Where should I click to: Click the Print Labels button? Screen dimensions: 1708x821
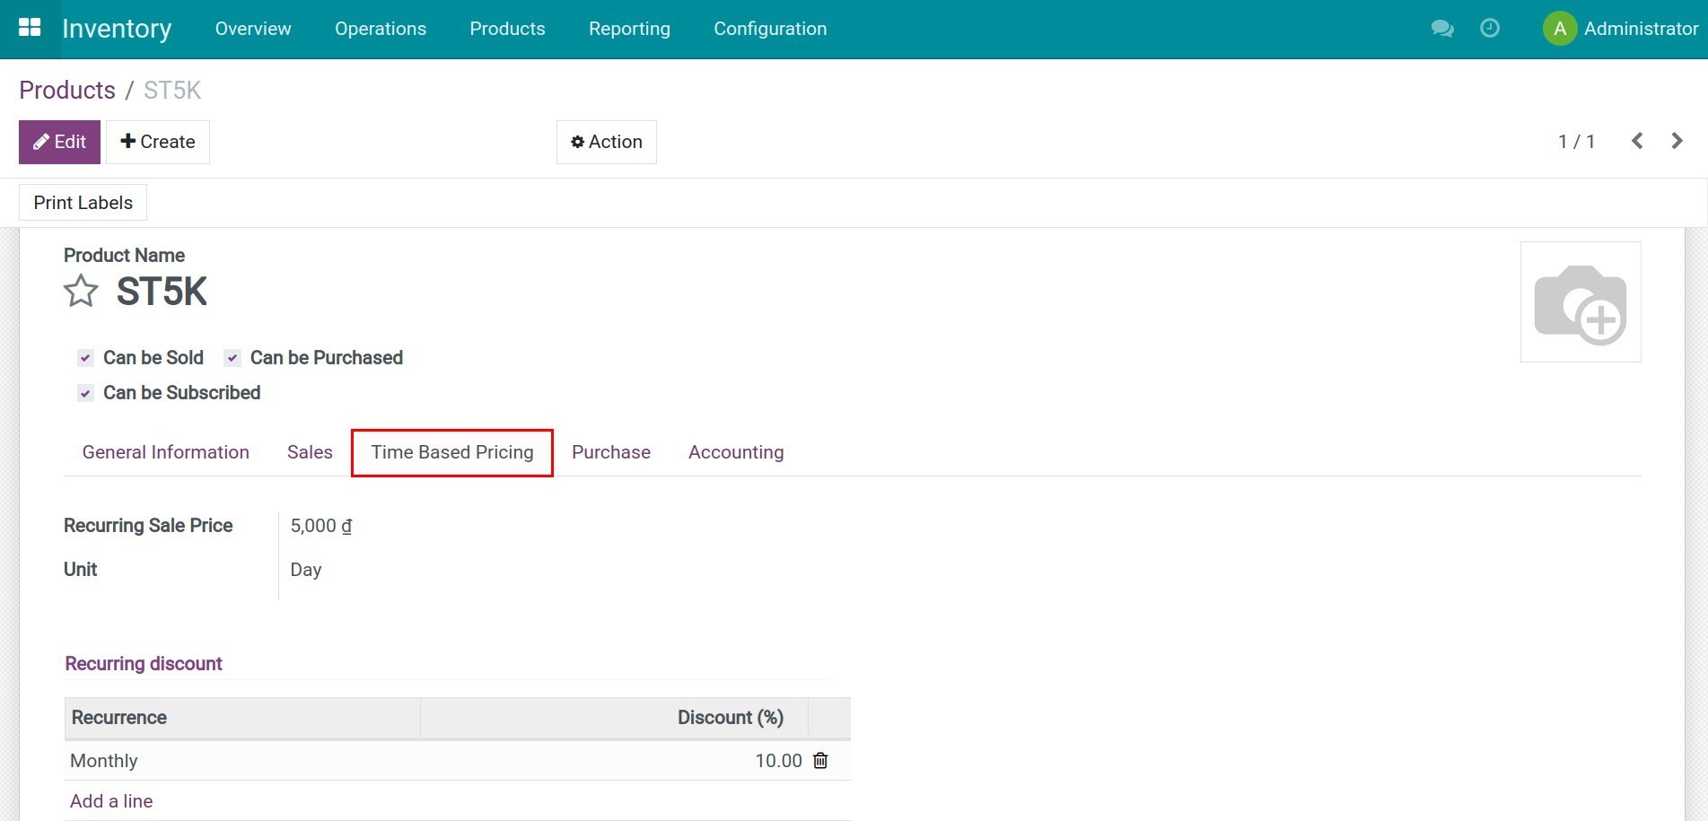point(82,202)
